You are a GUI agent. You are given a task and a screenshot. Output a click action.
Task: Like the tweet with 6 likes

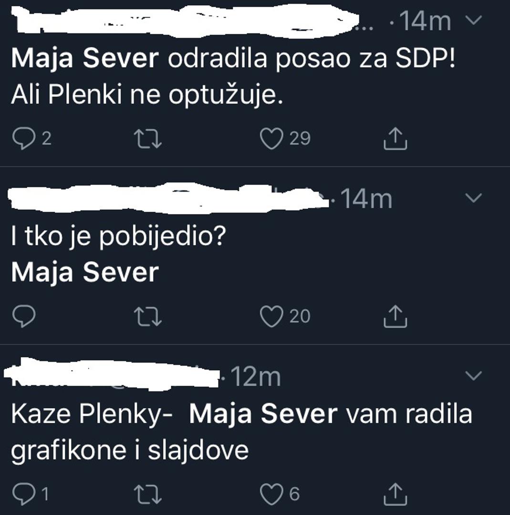[271, 494]
